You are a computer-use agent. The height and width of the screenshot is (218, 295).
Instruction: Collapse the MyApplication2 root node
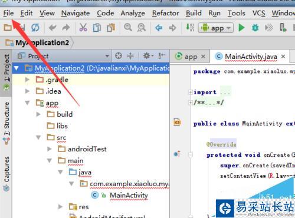(17, 68)
